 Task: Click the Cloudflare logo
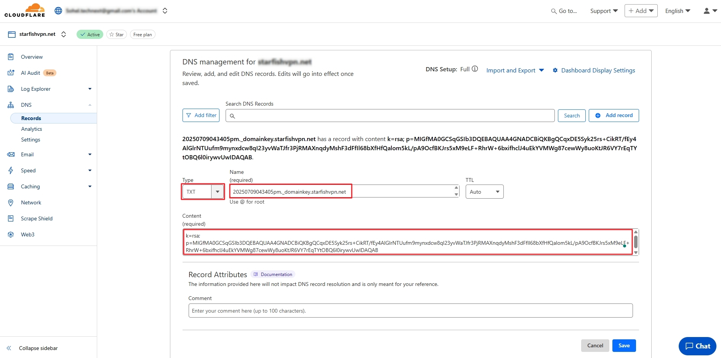coord(25,10)
